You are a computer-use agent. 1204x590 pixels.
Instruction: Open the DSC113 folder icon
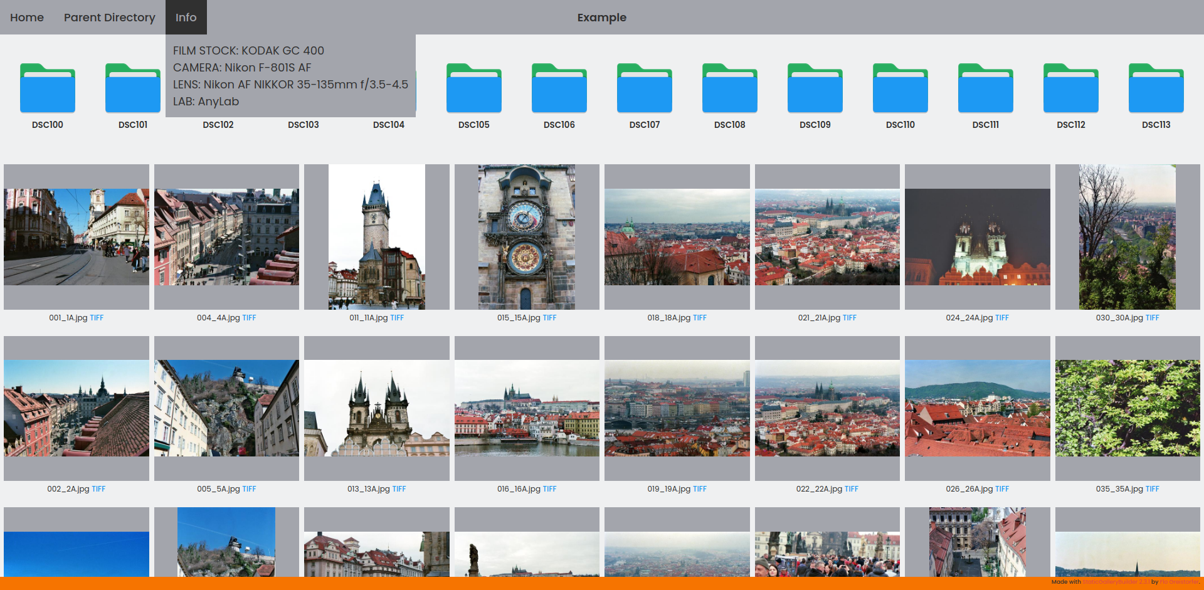tap(1156, 88)
